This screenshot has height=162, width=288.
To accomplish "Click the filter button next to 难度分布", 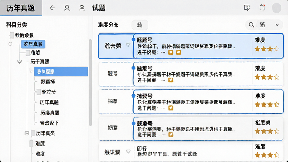I will coord(140,25).
